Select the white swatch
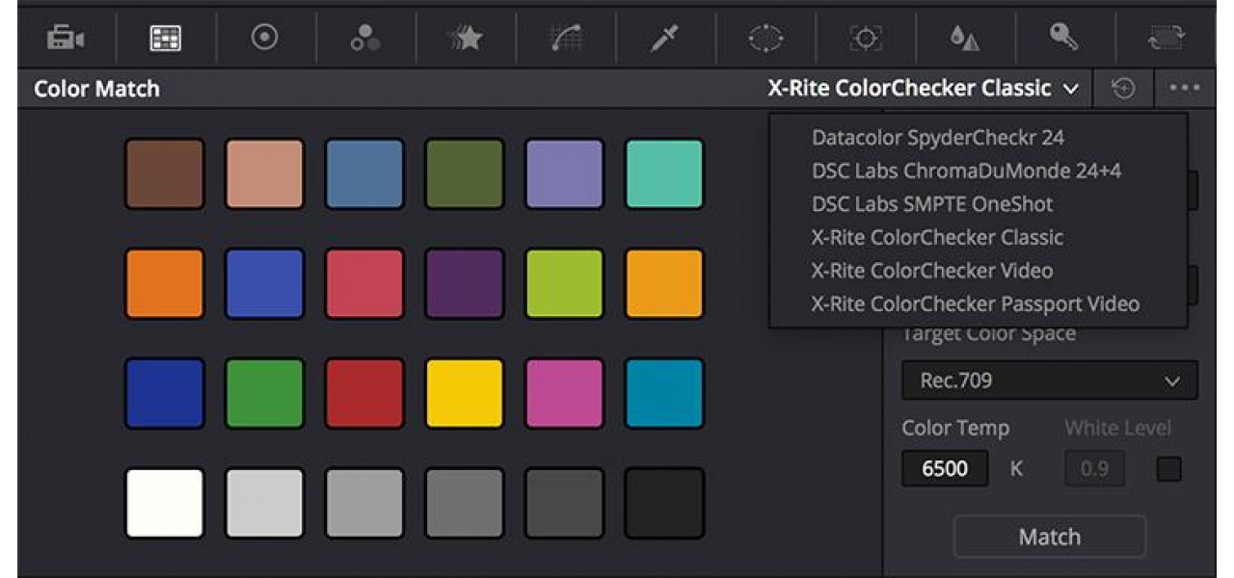Image resolution: width=1234 pixels, height=578 pixels. click(165, 503)
